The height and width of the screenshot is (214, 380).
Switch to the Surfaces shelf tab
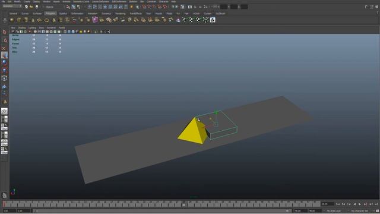click(x=37, y=14)
